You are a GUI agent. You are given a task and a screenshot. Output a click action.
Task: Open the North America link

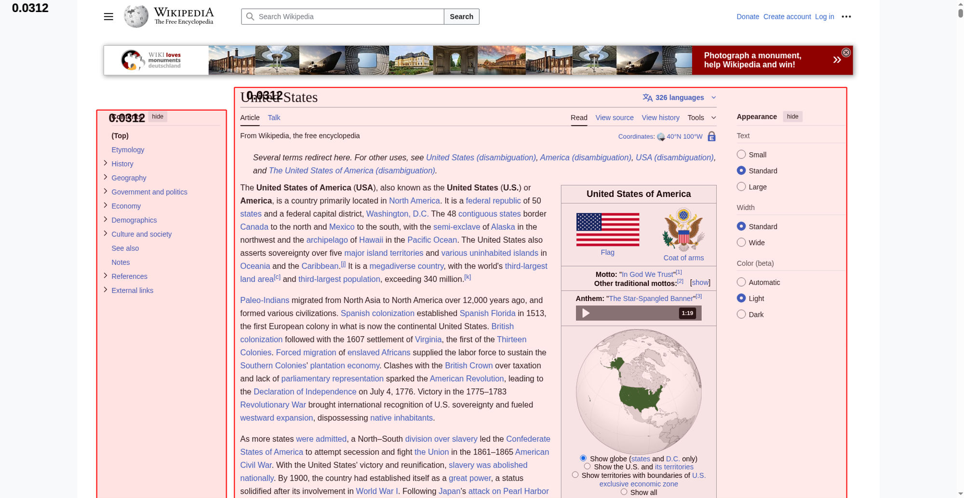pos(414,201)
